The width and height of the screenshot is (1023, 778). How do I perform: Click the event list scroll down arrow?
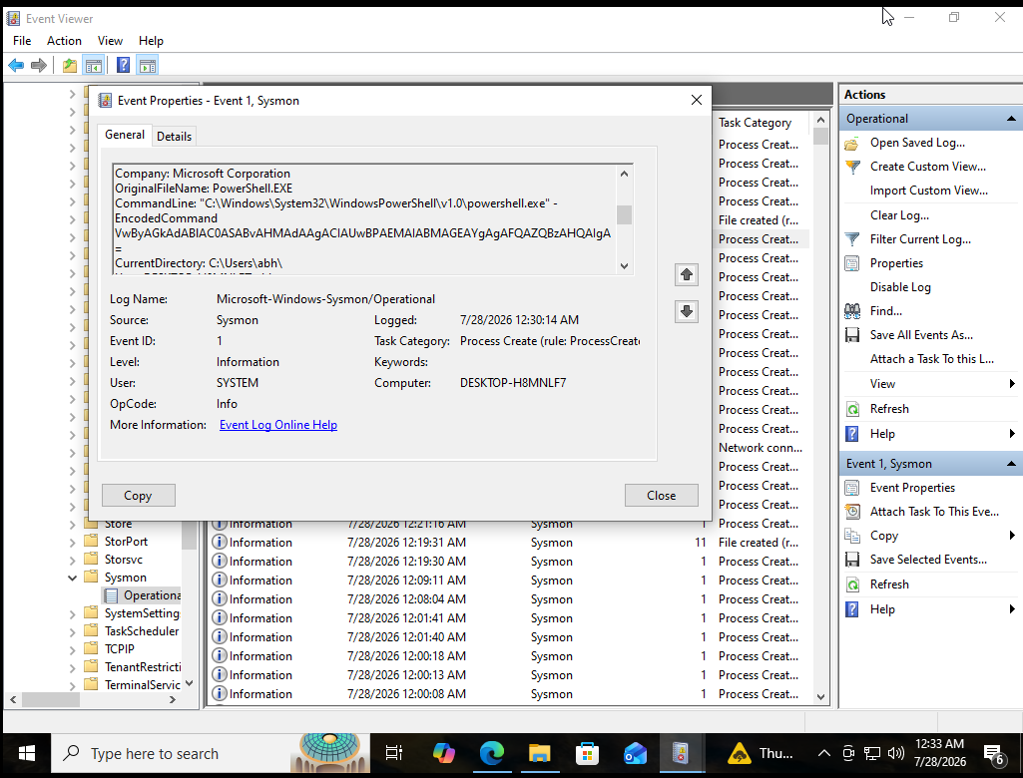(x=820, y=697)
